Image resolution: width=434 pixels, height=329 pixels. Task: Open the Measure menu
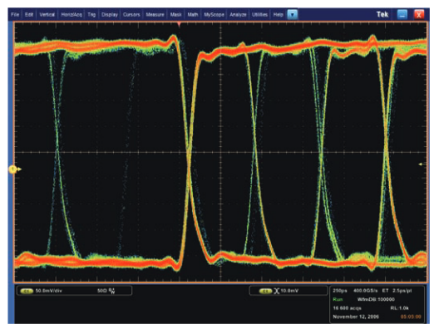click(155, 14)
